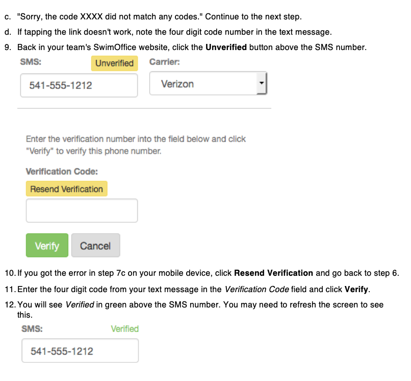Click the green Verify button
Image resolution: width=411 pixels, height=381 pixels.
pyautogui.click(x=47, y=246)
